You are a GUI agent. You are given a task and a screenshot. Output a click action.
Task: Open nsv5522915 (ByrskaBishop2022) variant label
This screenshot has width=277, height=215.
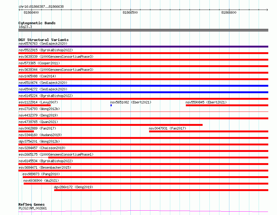click(46, 50)
